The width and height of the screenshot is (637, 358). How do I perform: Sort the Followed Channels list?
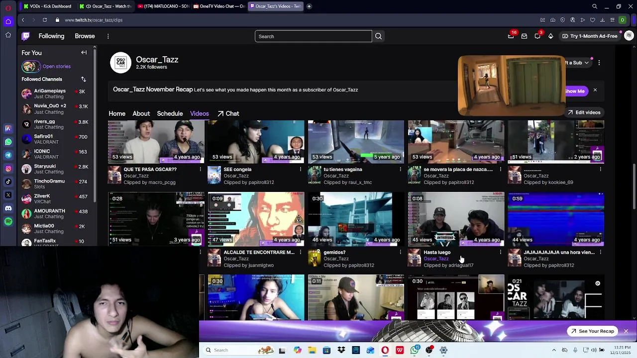click(84, 79)
